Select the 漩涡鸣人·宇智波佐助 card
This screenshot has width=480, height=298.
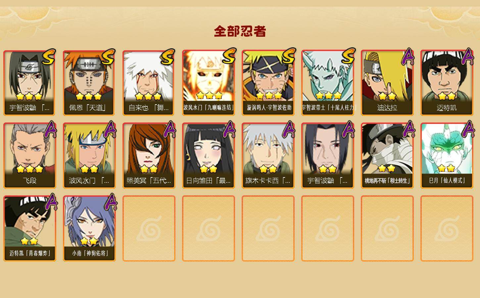coord(268,83)
